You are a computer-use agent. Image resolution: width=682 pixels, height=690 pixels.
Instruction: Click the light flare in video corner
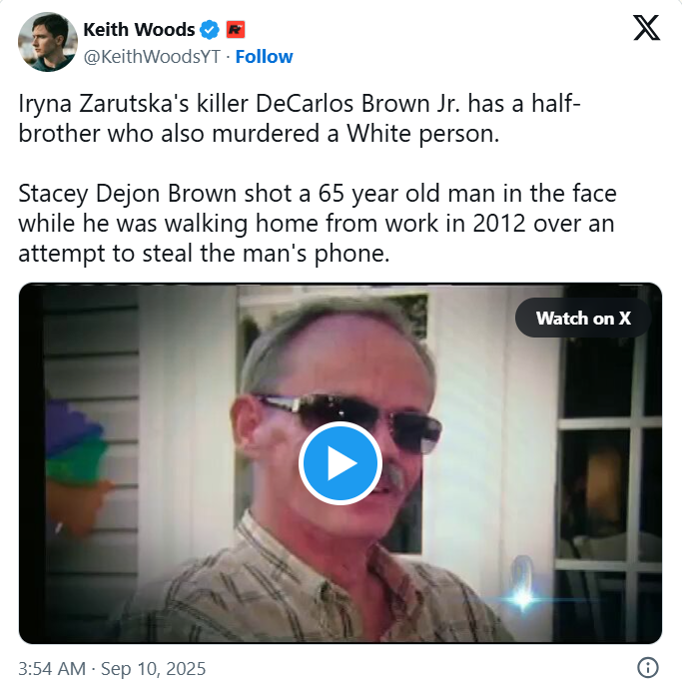[522, 597]
